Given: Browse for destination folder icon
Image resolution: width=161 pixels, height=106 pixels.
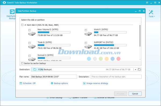Looking at the screenshot, I should [140, 70].
